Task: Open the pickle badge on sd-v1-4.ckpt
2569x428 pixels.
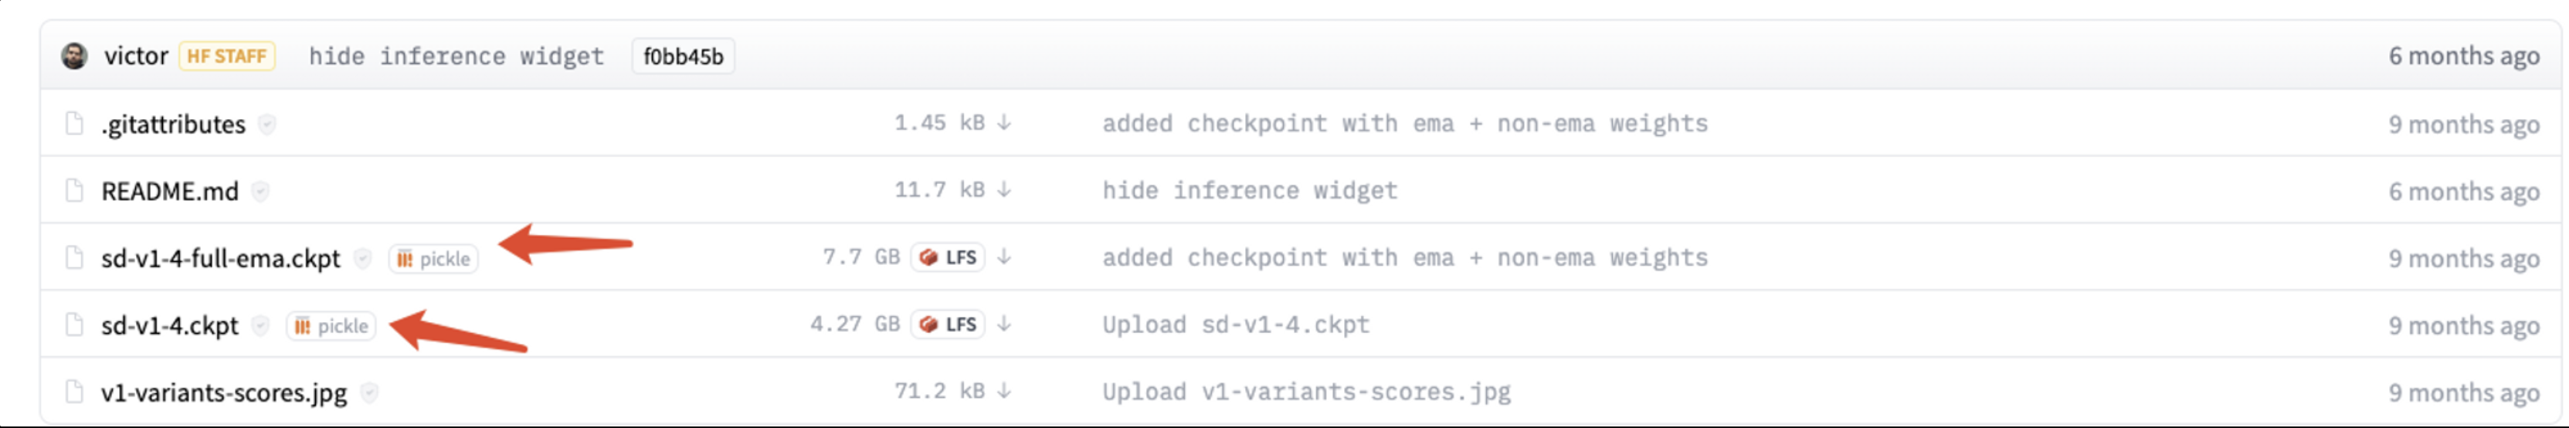Action: click(331, 326)
